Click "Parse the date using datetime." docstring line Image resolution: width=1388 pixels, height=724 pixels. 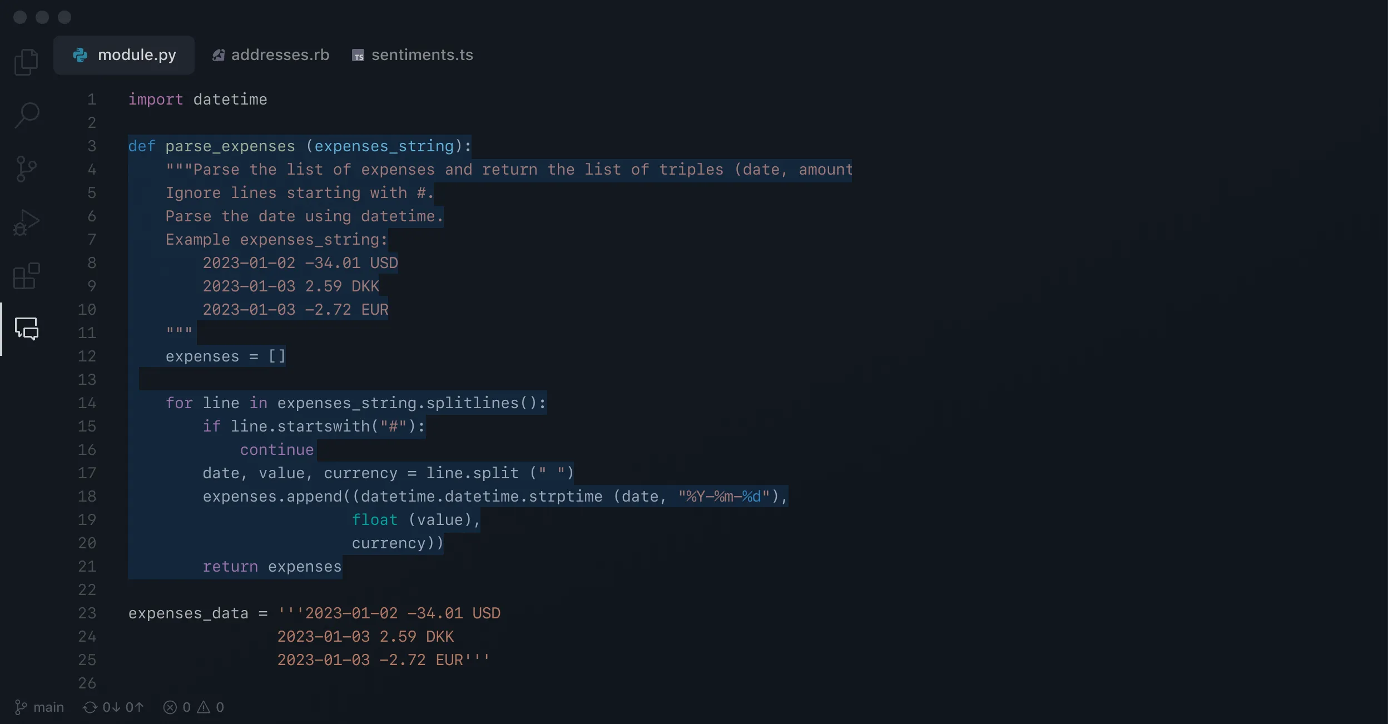pyautogui.click(x=304, y=216)
